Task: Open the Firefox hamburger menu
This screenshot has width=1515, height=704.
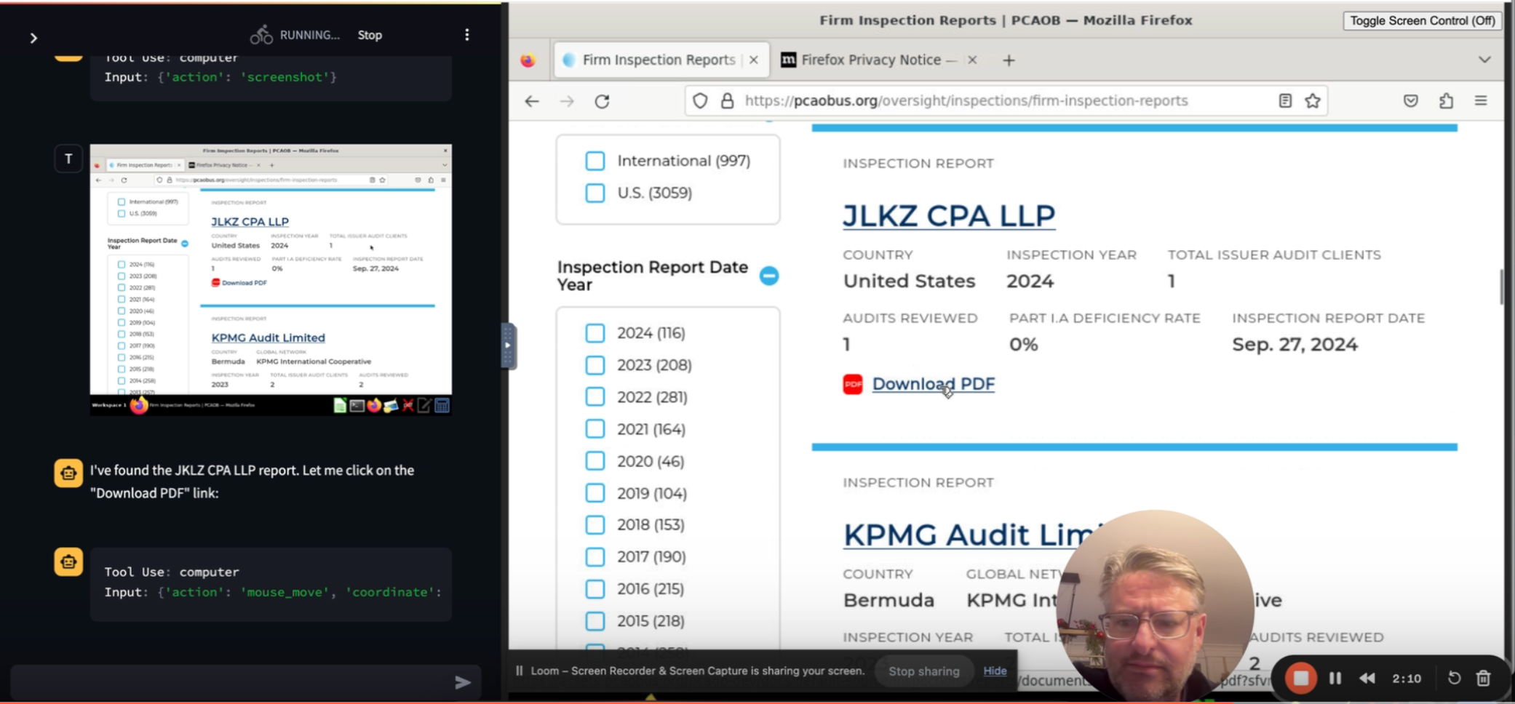Action: [x=1481, y=101]
